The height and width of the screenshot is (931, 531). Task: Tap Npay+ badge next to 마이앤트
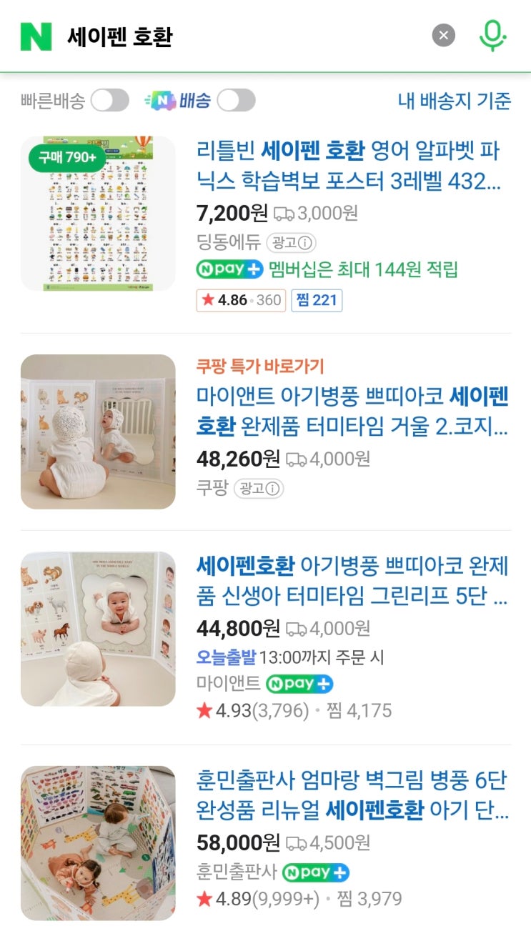(x=299, y=684)
